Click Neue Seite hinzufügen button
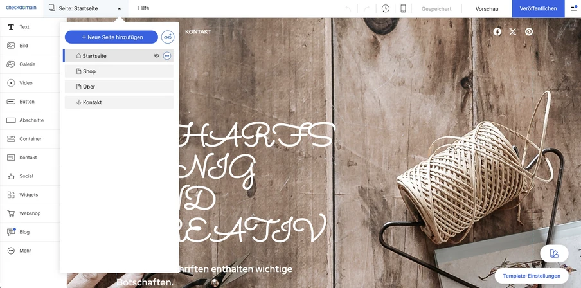The width and height of the screenshot is (581, 288). pyautogui.click(x=111, y=37)
